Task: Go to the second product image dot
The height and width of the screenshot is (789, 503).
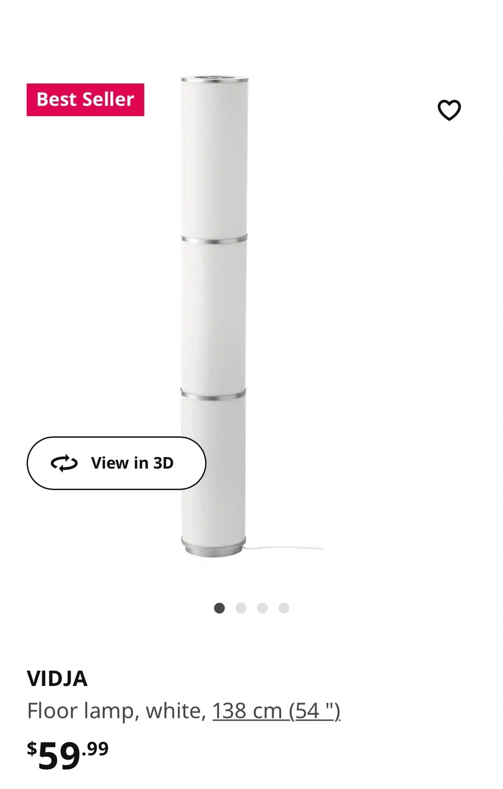Action: point(241,608)
